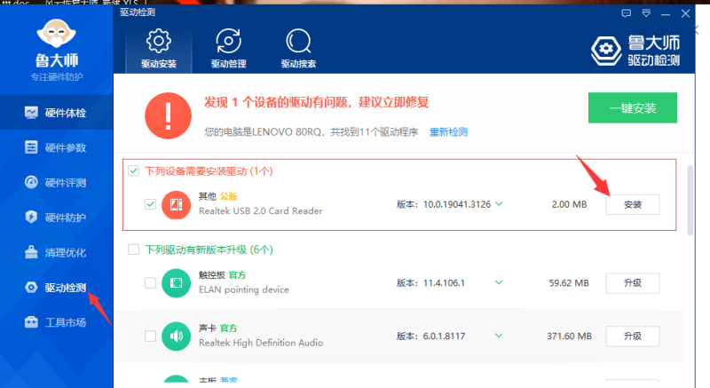Open 硬件评测 in the sidebar
The image size is (710, 388).
tap(56, 182)
